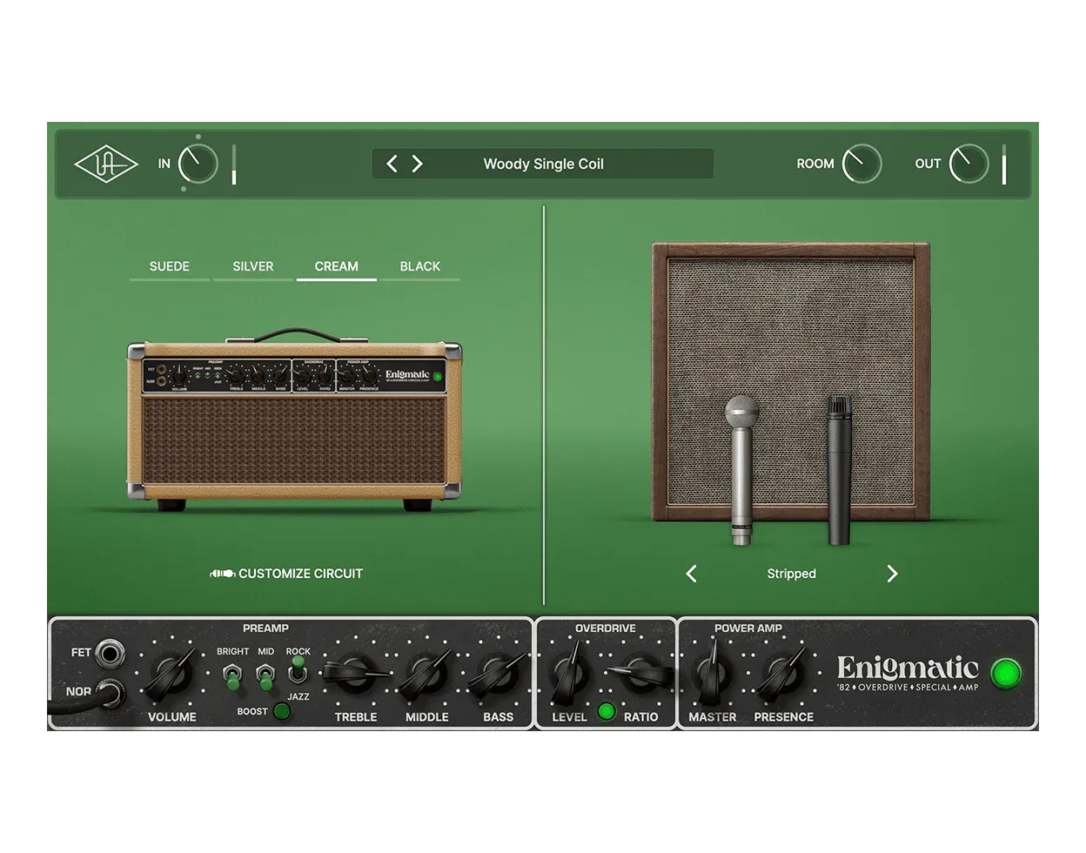Click the TREBLE knob
Viewport: 1086px width, 853px height.
(x=355, y=675)
